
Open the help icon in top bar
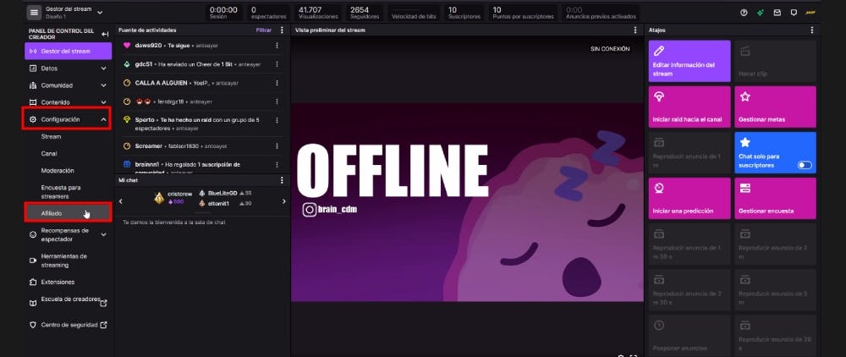tap(744, 13)
